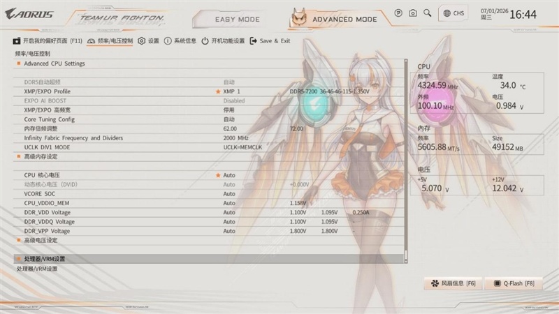Change language via CHS globe button
Image resolution: width=559 pixels, height=314 pixels.
(453, 13)
